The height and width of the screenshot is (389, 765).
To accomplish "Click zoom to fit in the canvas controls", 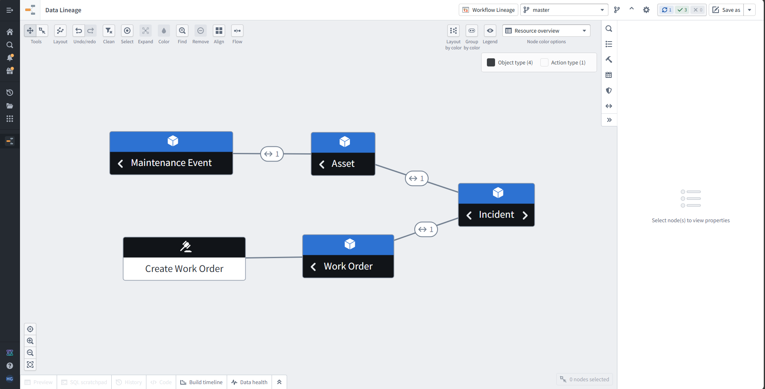I will coord(30,365).
